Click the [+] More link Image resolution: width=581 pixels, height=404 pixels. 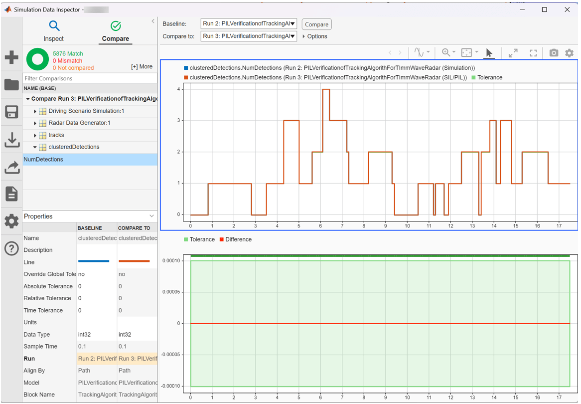(x=142, y=66)
